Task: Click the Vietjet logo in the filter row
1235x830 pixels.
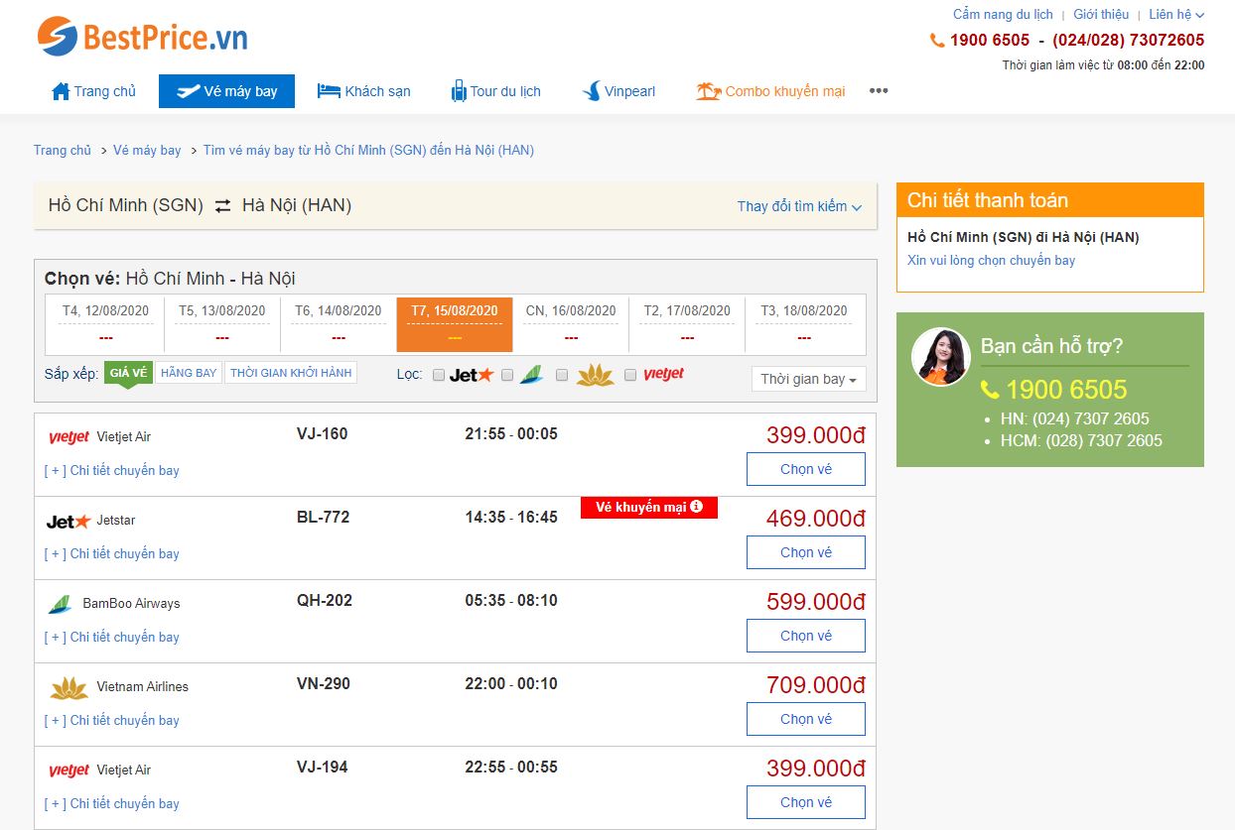Action: (663, 375)
